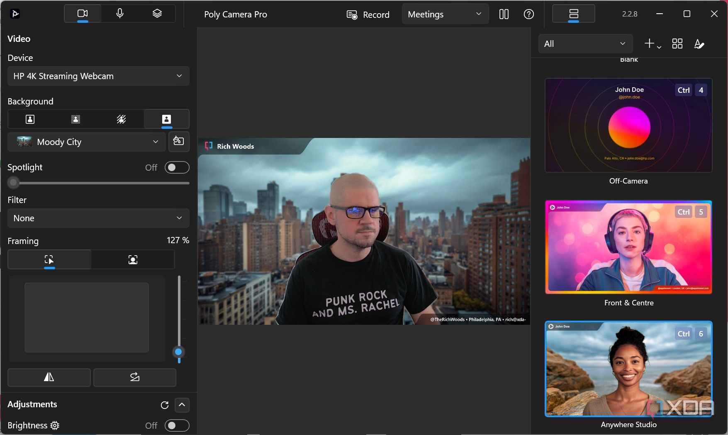Open the Meetings mode dropdown
The height and width of the screenshot is (435, 728).
[445, 15]
